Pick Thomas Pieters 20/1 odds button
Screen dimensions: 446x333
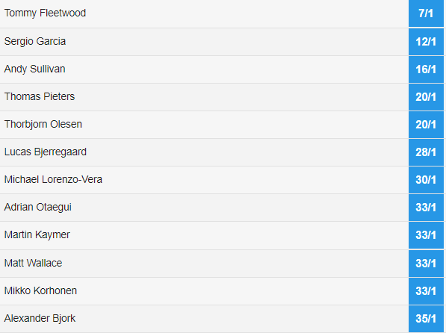[x=426, y=97]
